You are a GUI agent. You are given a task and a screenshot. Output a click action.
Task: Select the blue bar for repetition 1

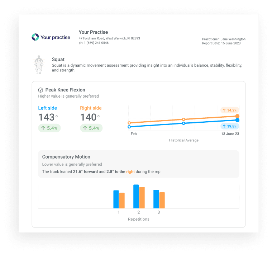click(x=116, y=199)
